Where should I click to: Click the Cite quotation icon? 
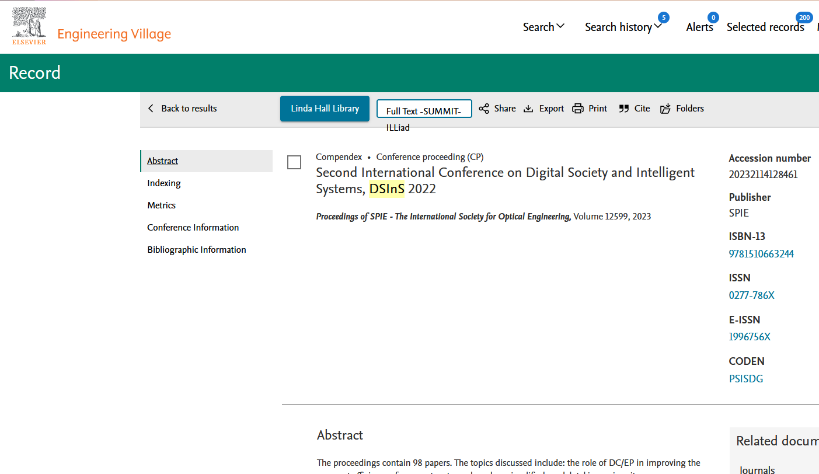624,109
